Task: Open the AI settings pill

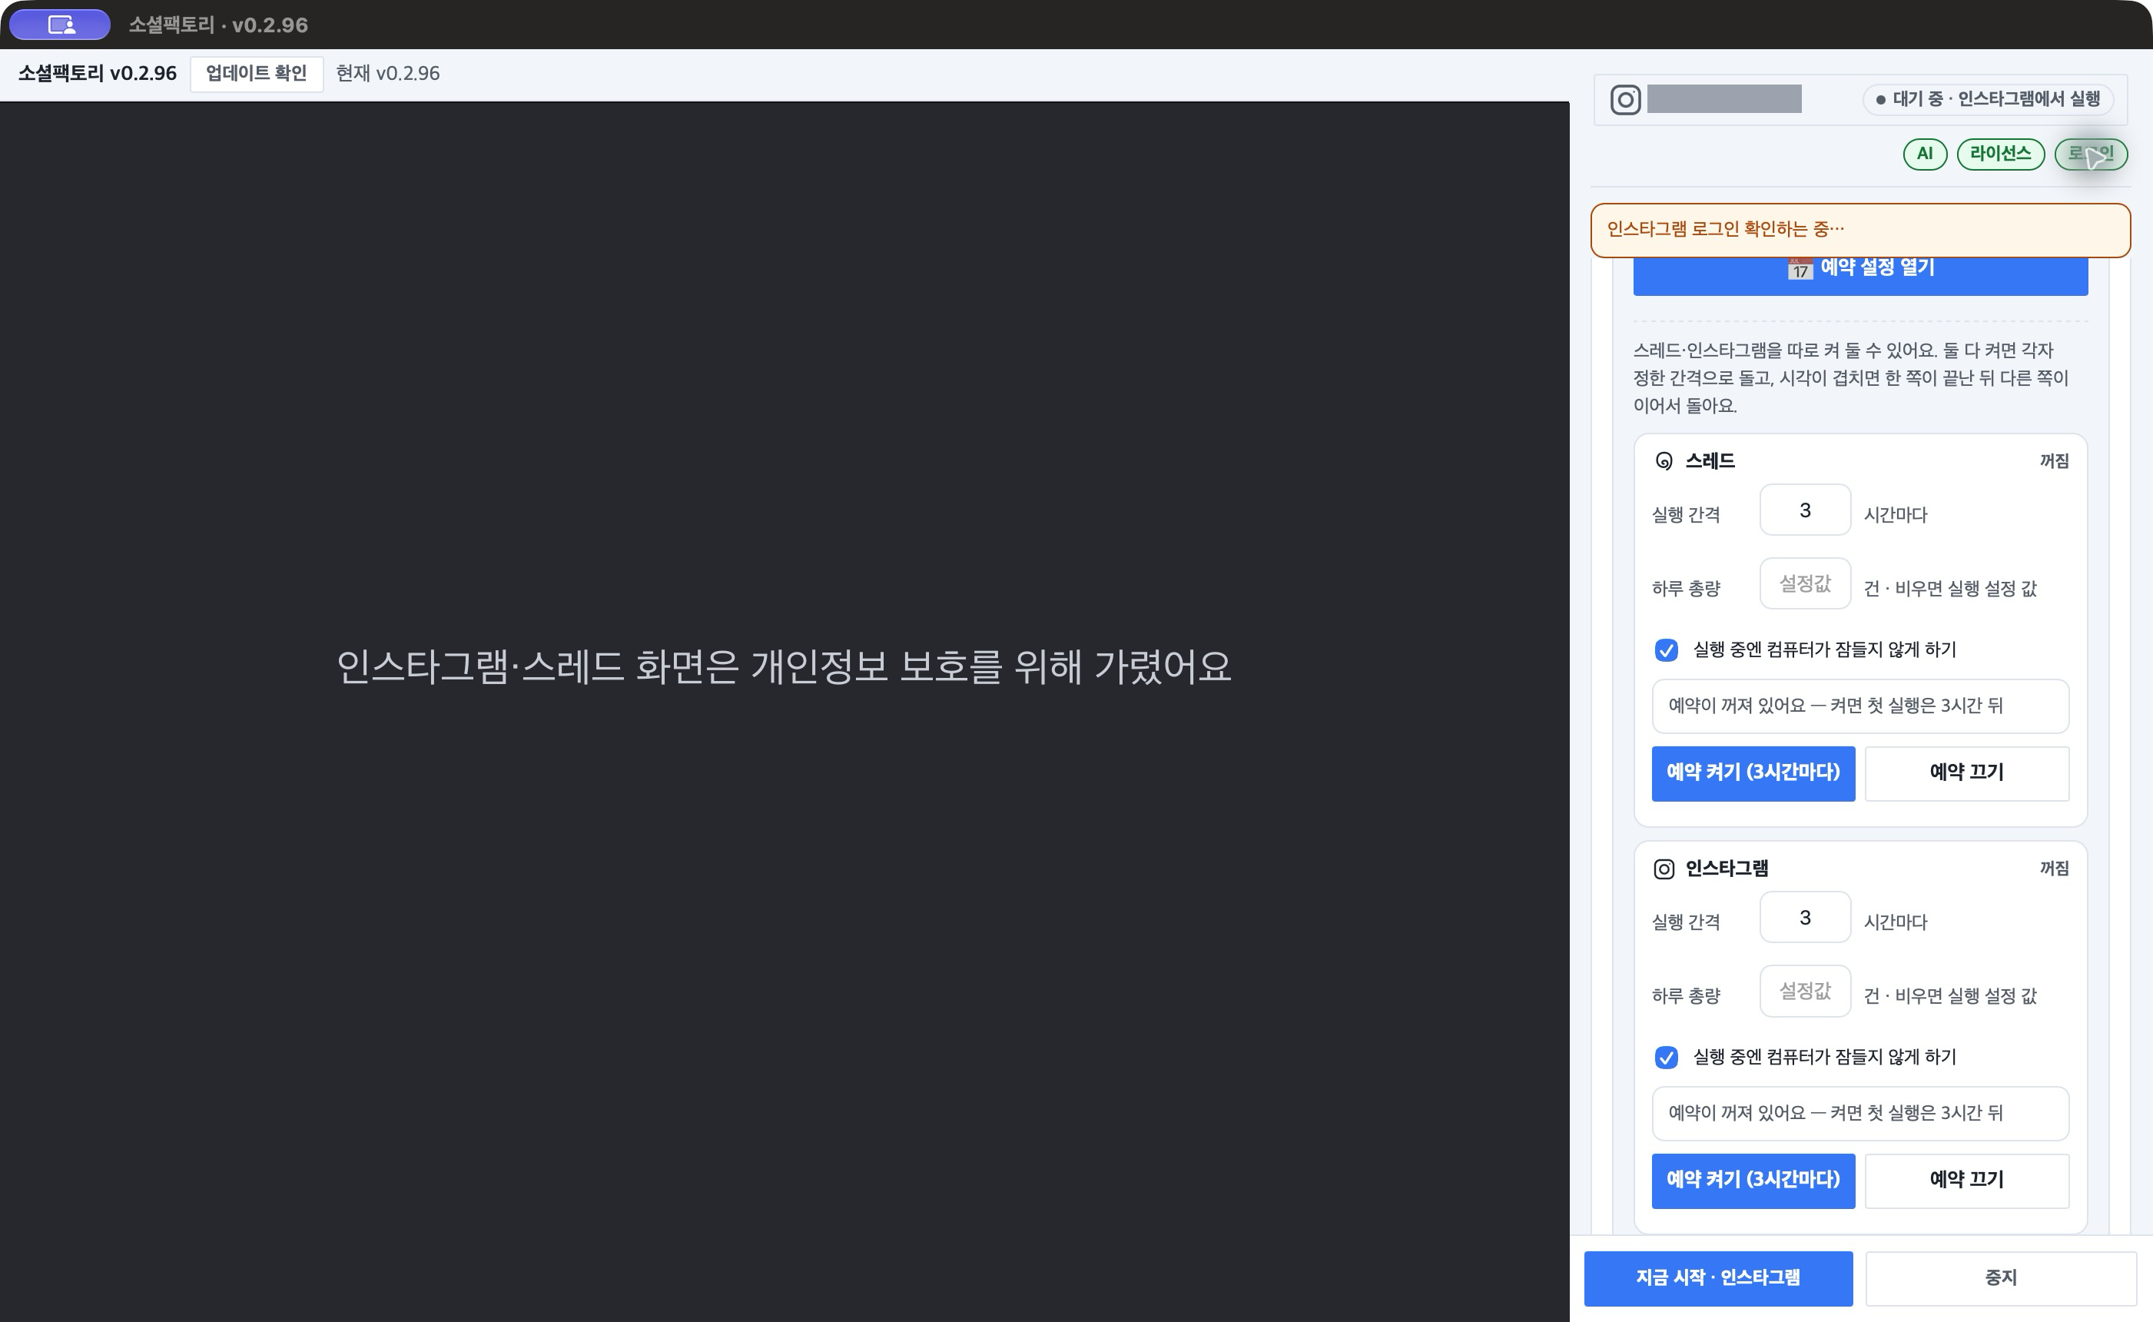Action: click(1925, 154)
